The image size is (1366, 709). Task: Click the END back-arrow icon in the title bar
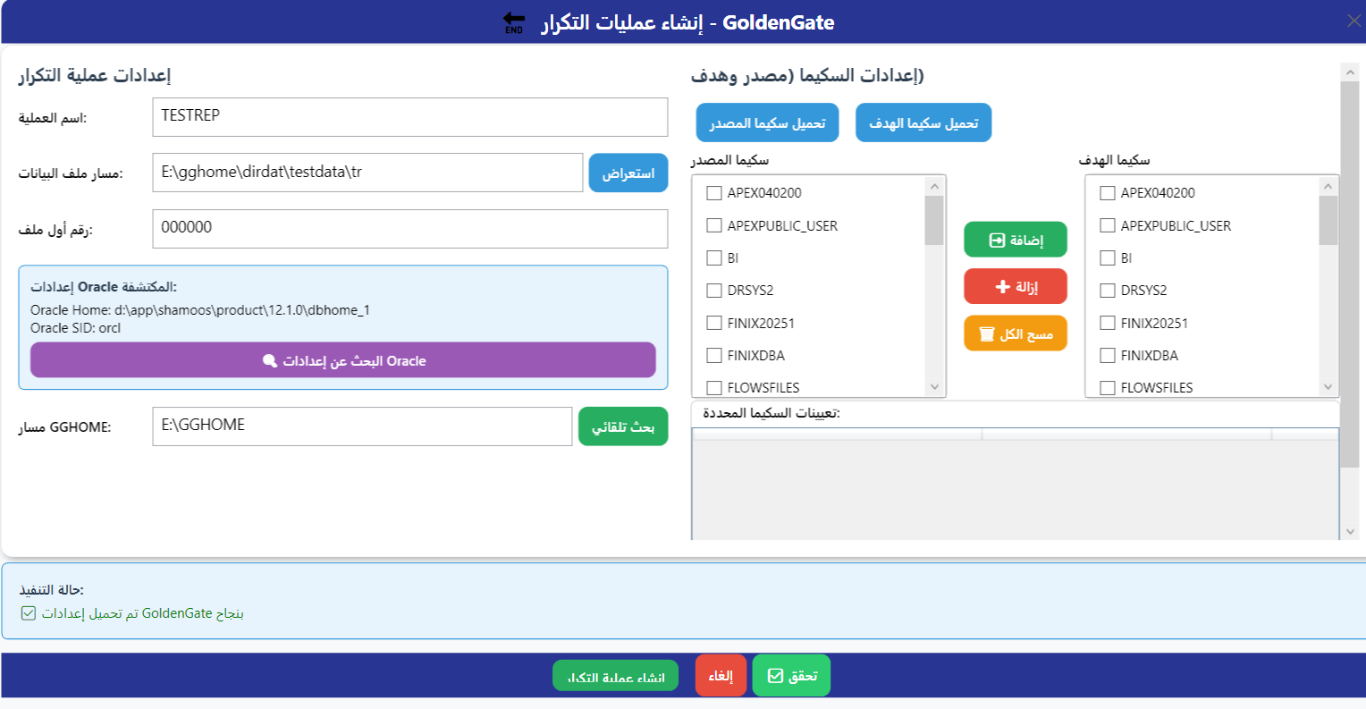512,22
